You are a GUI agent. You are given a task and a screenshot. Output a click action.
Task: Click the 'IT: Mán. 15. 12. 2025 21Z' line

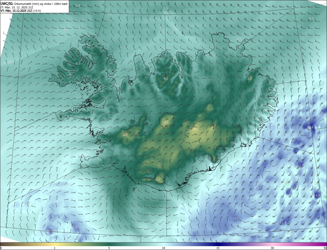pos(17,7)
